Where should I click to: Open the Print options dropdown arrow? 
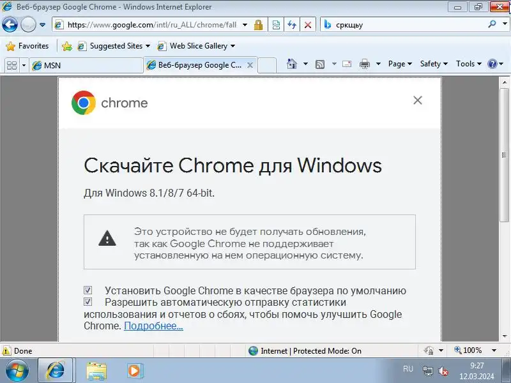pyautogui.click(x=378, y=64)
